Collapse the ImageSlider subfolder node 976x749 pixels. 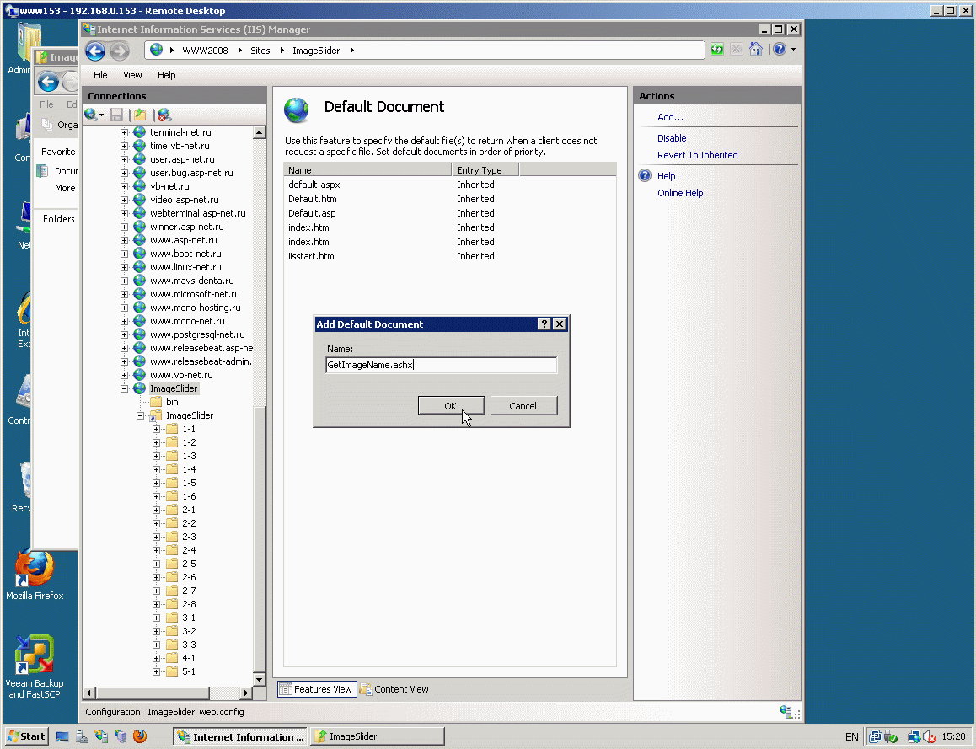click(140, 415)
